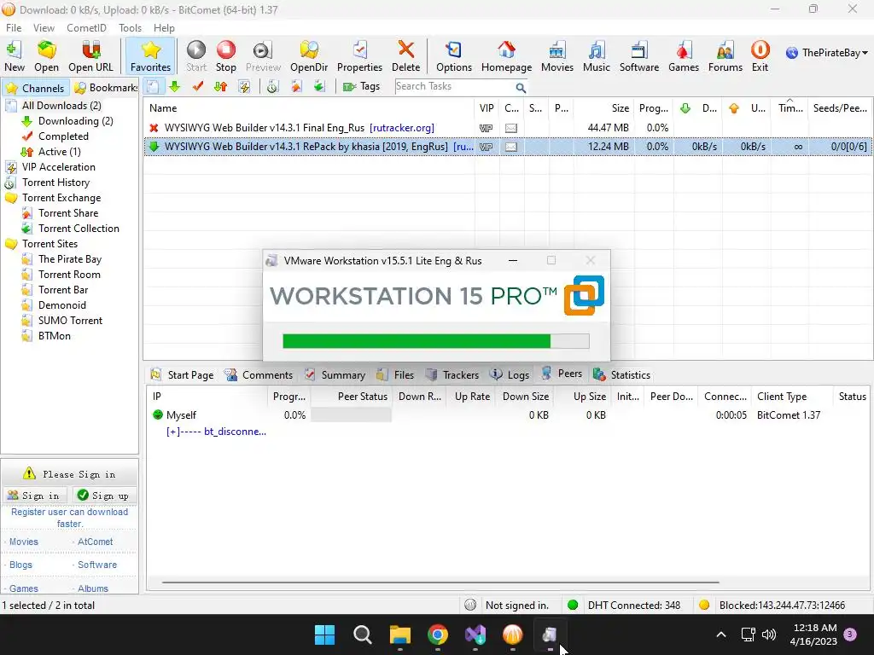
Task: Open the Tools menu
Action: pyautogui.click(x=130, y=28)
